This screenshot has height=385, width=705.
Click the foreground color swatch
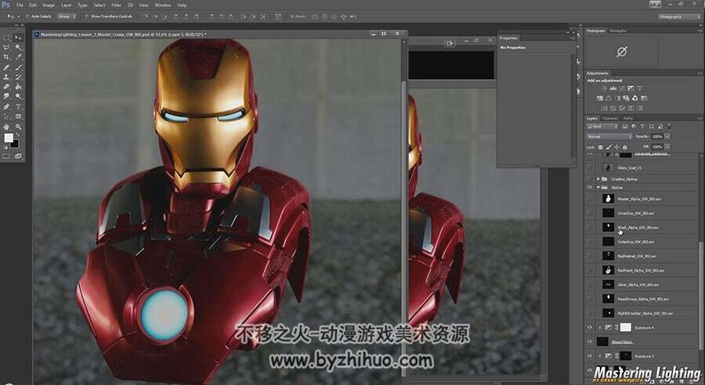[8, 137]
